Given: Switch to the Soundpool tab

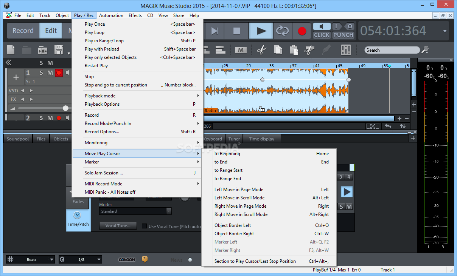Looking at the screenshot, I should tap(18, 139).
